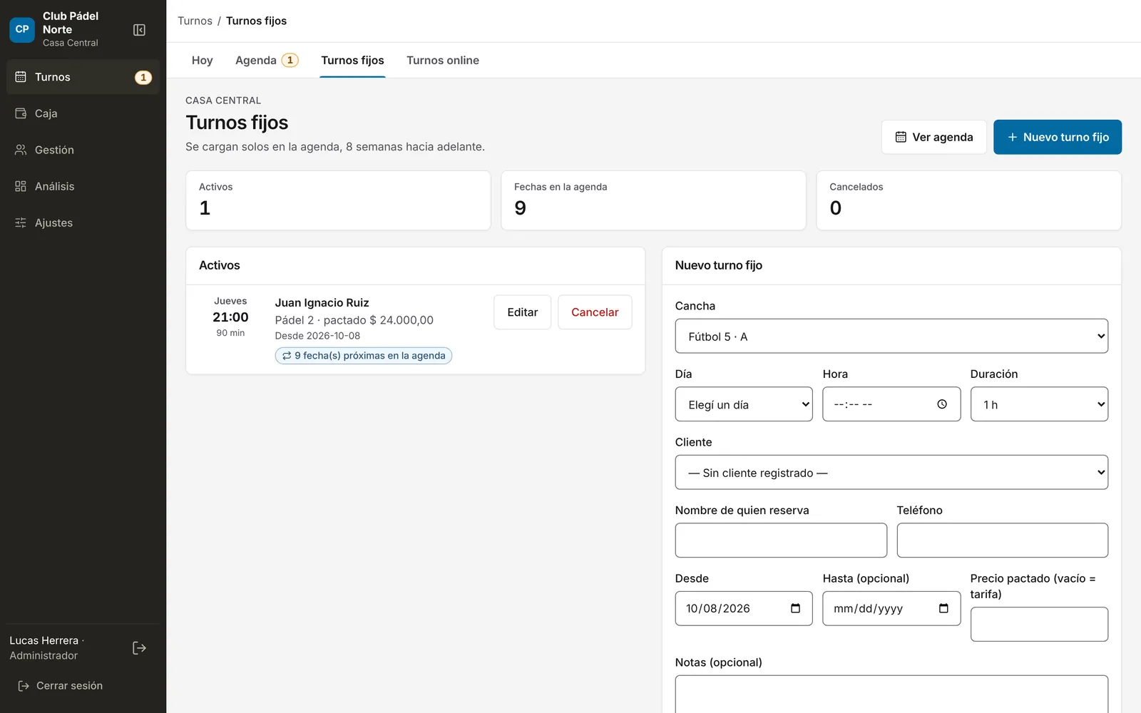Focus the Teléfono input field
Viewport: 1141px width, 713px height.
point(1003,540)
